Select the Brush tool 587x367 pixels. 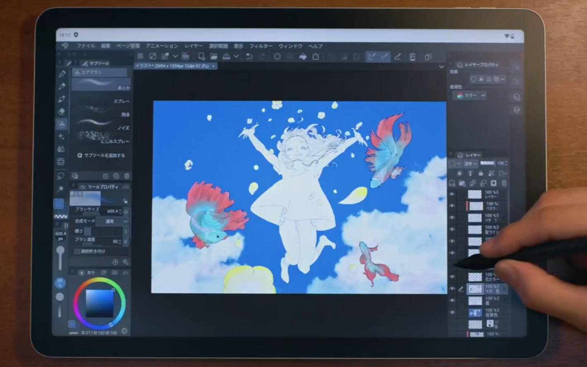[x=62, y=99]
